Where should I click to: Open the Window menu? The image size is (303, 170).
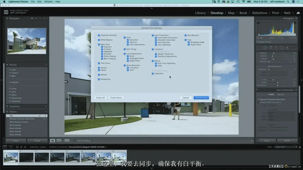tap(48, 2)
